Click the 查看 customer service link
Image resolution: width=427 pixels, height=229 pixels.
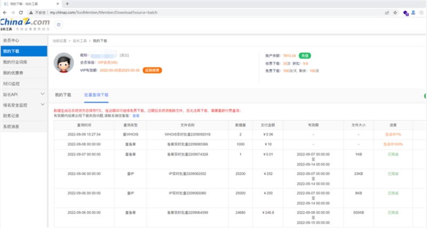coord(136,116)
